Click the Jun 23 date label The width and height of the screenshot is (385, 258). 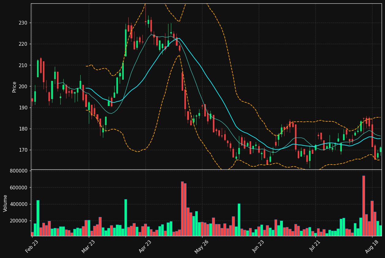click(x=259, y=246)
